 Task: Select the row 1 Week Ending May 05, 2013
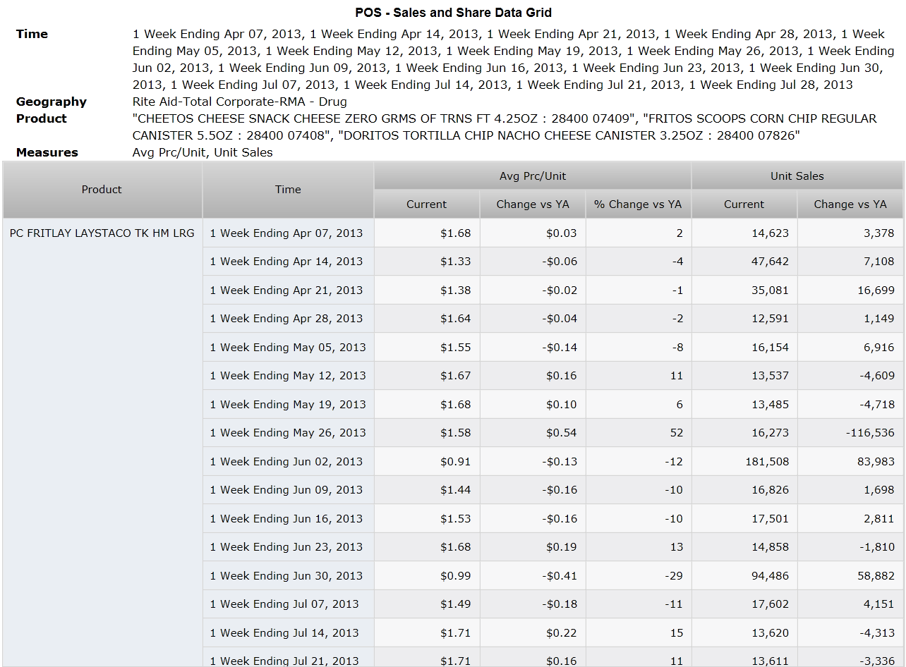(553, 347)
